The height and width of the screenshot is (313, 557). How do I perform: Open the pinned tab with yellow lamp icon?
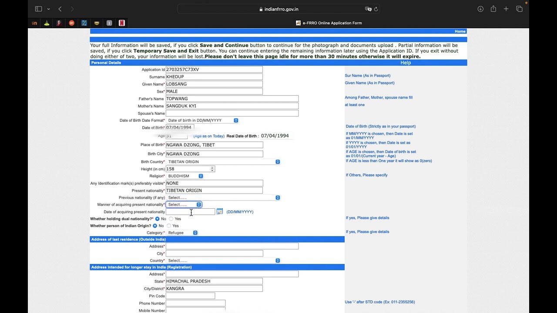click(47, 23)
